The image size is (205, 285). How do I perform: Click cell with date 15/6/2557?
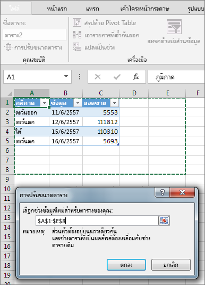pyautogui.click(x=66, y=132)
